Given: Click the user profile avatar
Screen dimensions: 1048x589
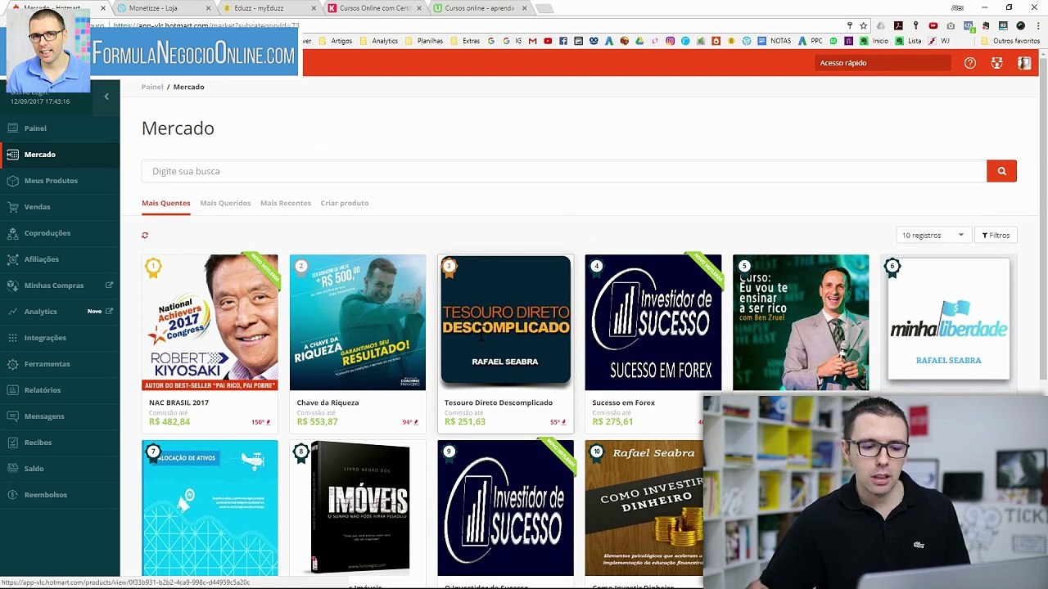Looking at the screenshot, I should (1023, 63).
